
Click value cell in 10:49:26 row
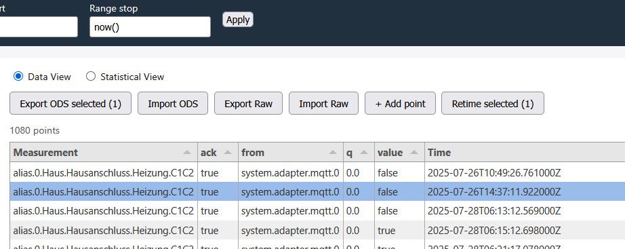coord(399,172)
